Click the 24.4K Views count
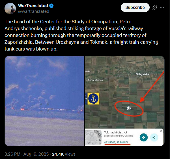This screenshot has width=170, height=159. click(64, 154)
